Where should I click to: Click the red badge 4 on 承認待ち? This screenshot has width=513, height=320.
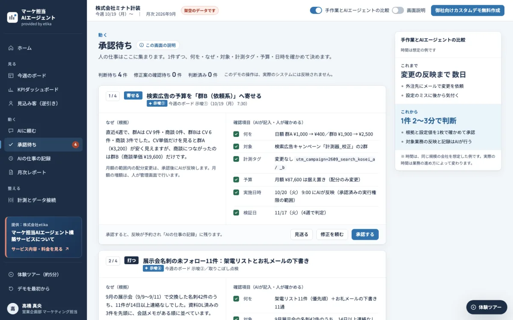(x=76, y=145)
